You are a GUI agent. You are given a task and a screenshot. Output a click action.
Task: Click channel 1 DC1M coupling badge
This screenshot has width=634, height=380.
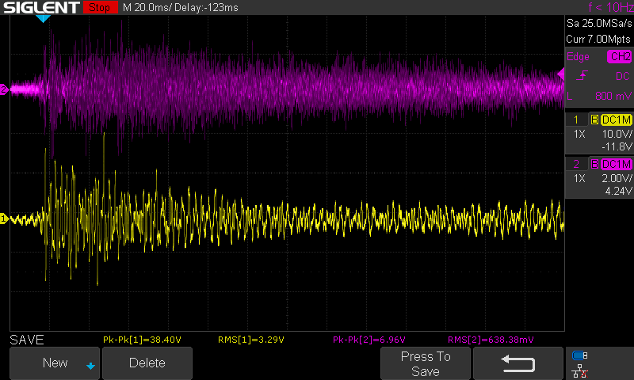pos(617,120)
